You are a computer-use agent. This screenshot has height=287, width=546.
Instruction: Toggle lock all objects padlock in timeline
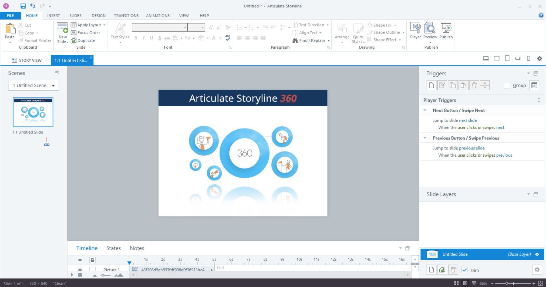(92, 260)
